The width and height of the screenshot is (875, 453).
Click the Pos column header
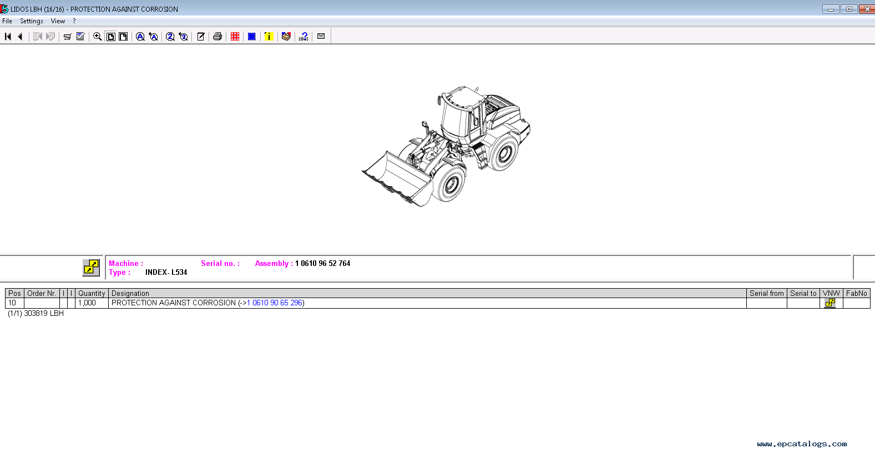pyautogui.click(x=15, y=293)
